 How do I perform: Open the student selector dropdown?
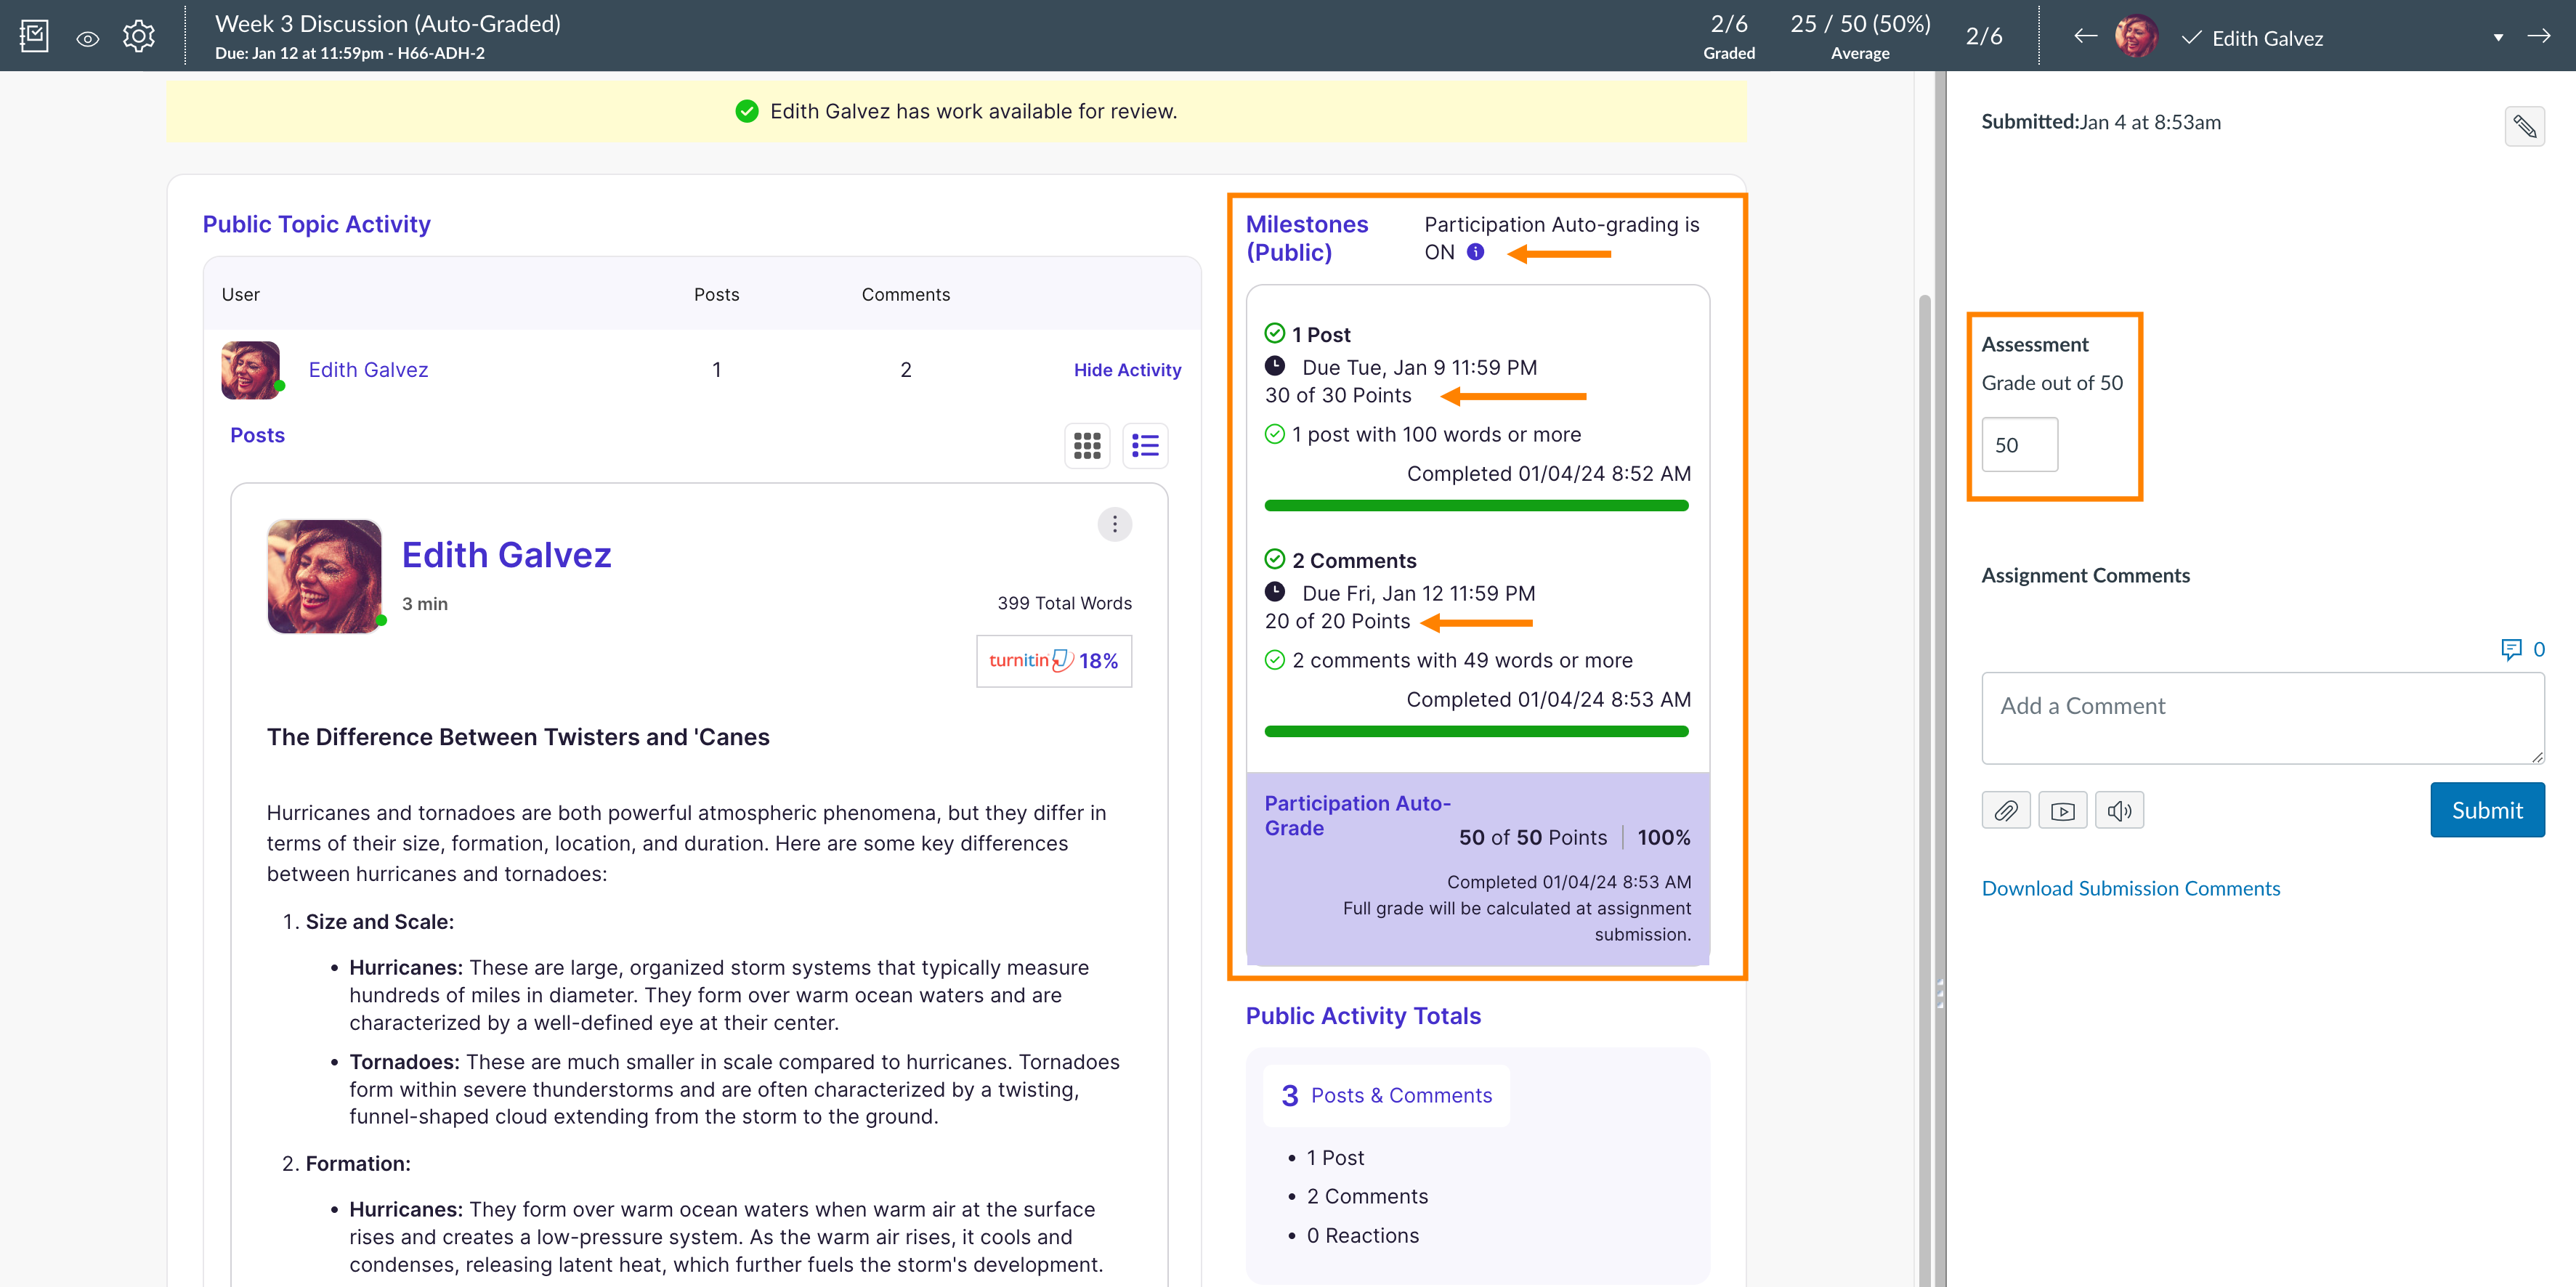(2498, 37)
